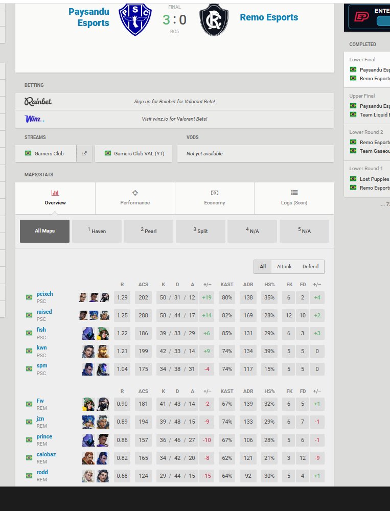Click the third agent icon in raised's row
390x511 pixels.
[x=105, y=315]
